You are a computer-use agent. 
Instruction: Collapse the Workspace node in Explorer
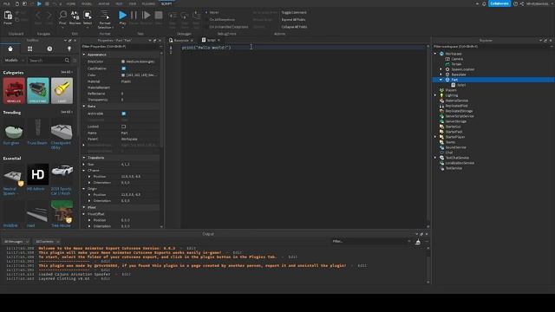(x=435, y=54)
